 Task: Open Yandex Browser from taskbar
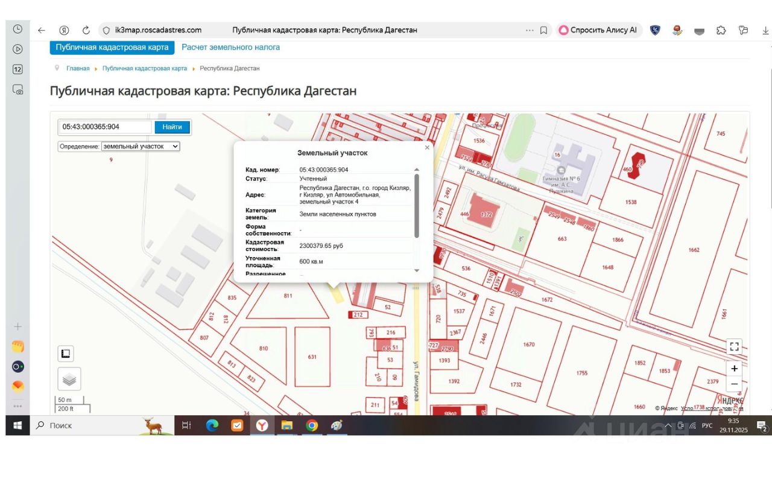point(262,425)
